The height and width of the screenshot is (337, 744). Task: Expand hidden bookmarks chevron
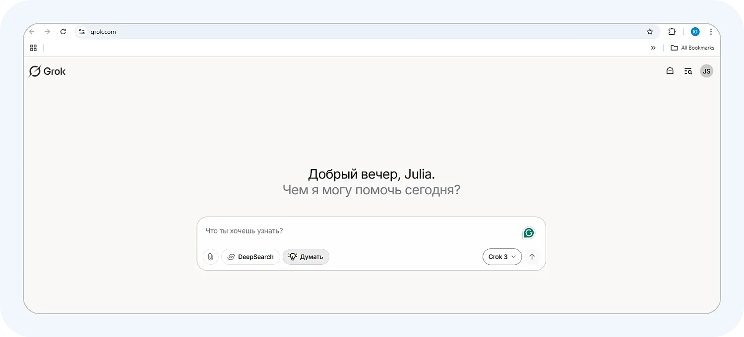tap(653, 48)
